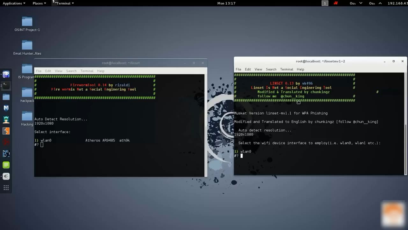Minimize the linsetmv1-2 terminal window
The image size is (408, 230).
pos(385,61)
